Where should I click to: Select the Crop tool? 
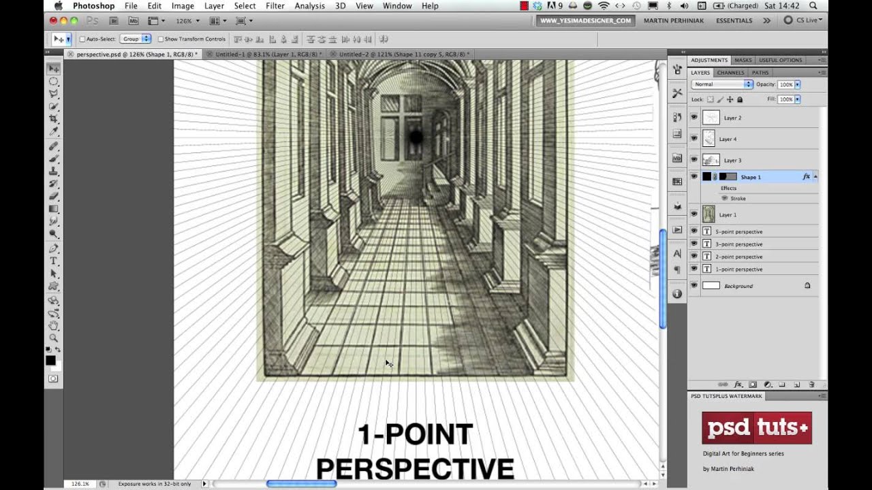click(x=53, y=119)
